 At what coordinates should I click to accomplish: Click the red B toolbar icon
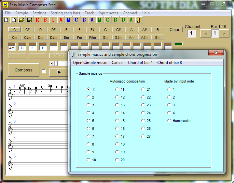point(45,20)
